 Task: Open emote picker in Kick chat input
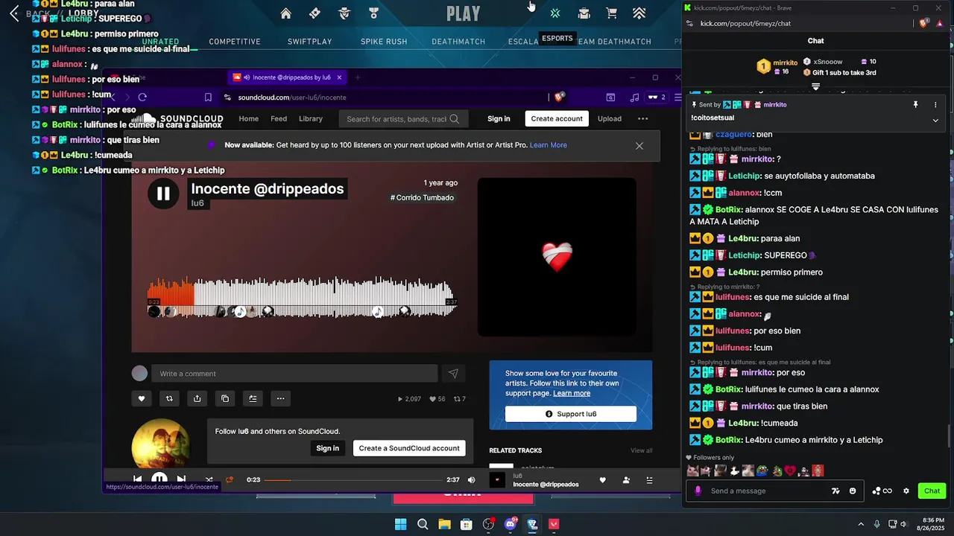tap(853, 491)
